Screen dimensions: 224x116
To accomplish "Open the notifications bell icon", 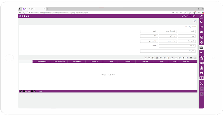I will [x=26, y=16].
